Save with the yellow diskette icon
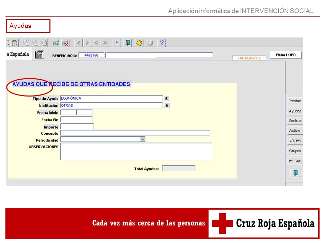The image size is (325, 243). coord(139,43)
